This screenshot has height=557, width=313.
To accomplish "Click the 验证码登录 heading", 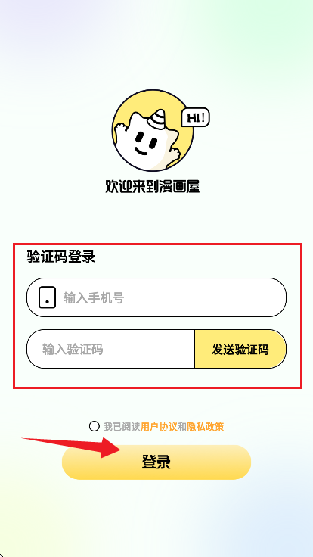I will pyautogui.click(x=61, y=257).
